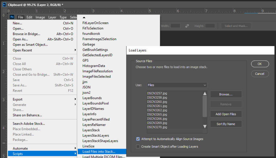Run the GetBrushSettings script
The image size is (276, 158).
(x=95, y=50)
